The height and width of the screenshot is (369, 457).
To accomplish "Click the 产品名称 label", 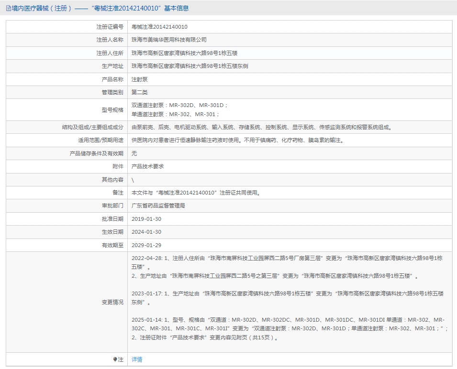I will click(112, 79).
